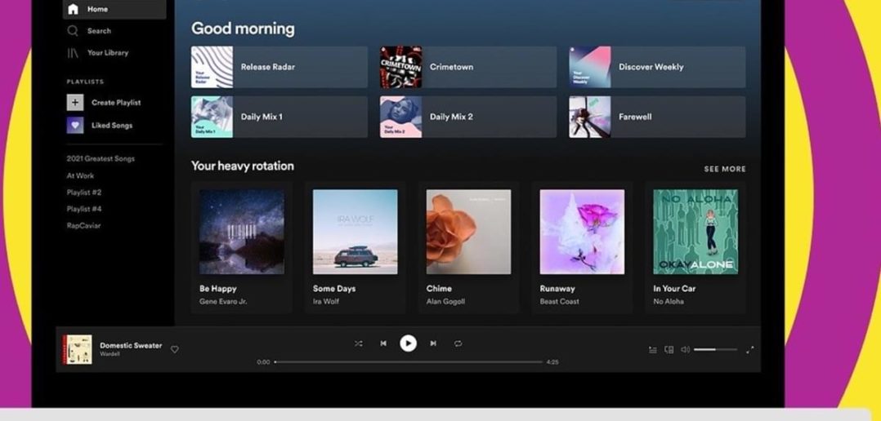This screenshot has height=421, width=881.
Task: Click the Chime title text
Action: click(439, 289)
